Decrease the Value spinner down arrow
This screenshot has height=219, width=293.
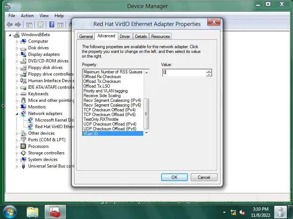point(209,74)
